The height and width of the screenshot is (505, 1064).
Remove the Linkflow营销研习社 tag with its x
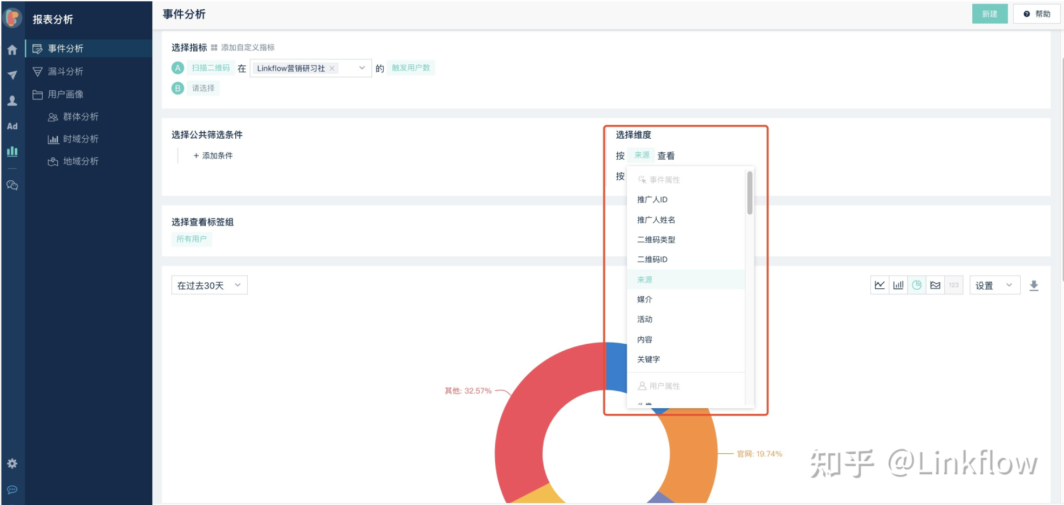tap(332, 68)
